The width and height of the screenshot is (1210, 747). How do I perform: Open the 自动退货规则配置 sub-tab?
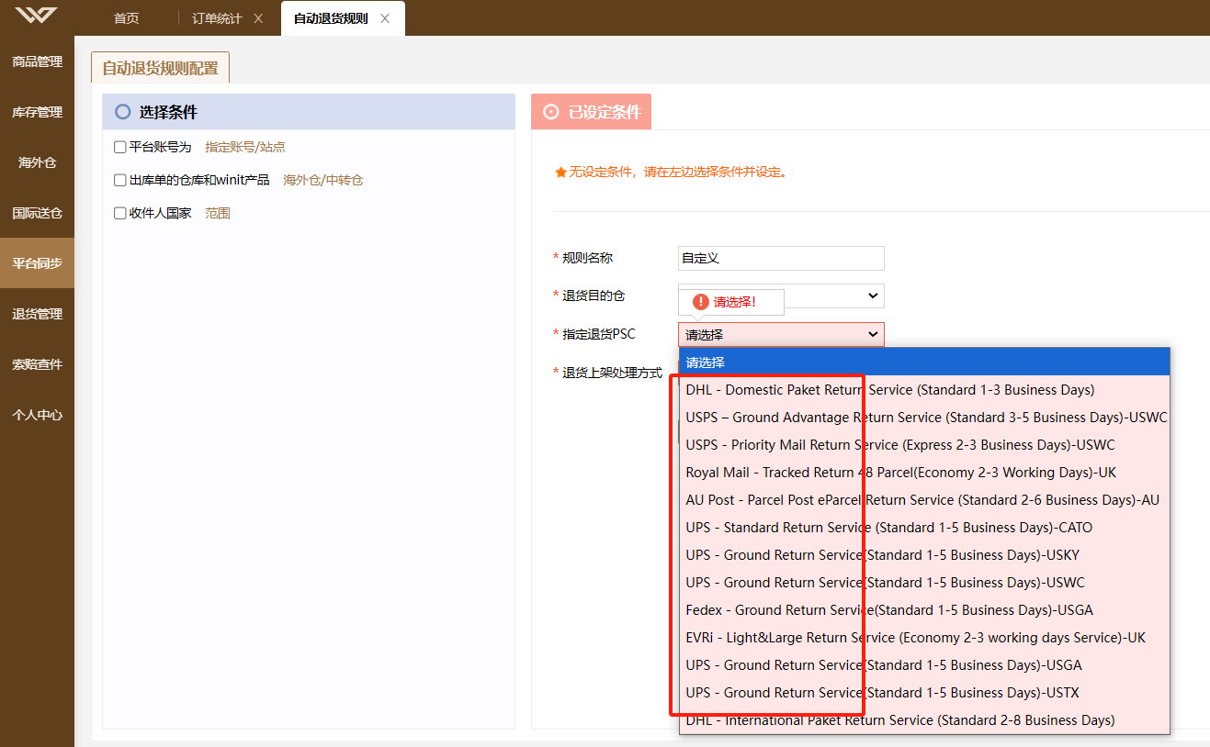(160, 68)
